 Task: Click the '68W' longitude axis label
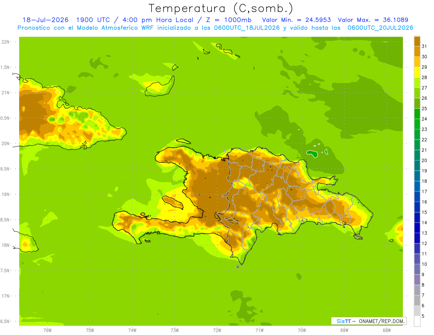click(387, 330)
